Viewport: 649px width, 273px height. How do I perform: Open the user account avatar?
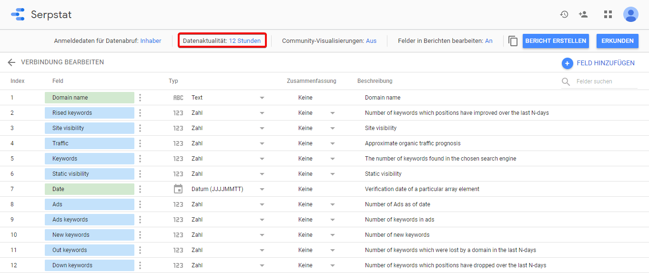pyautogui.click(x=631, y=14)
